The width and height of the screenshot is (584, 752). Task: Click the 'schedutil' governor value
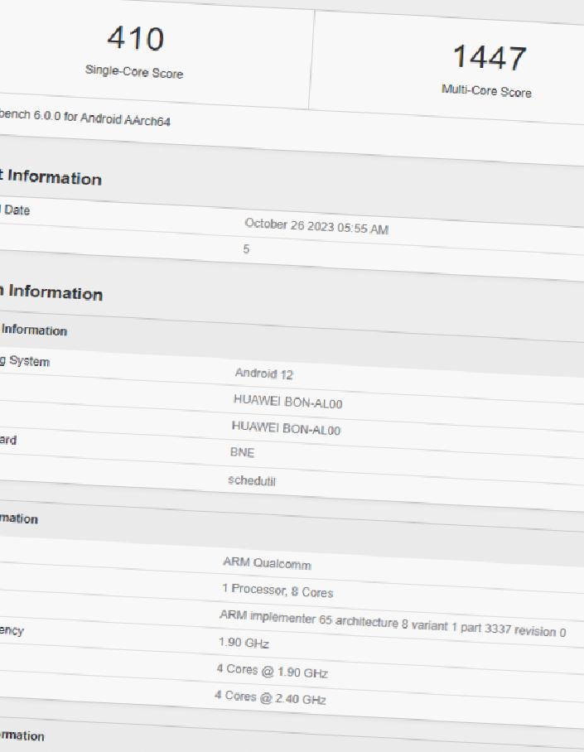pos(252,480)
